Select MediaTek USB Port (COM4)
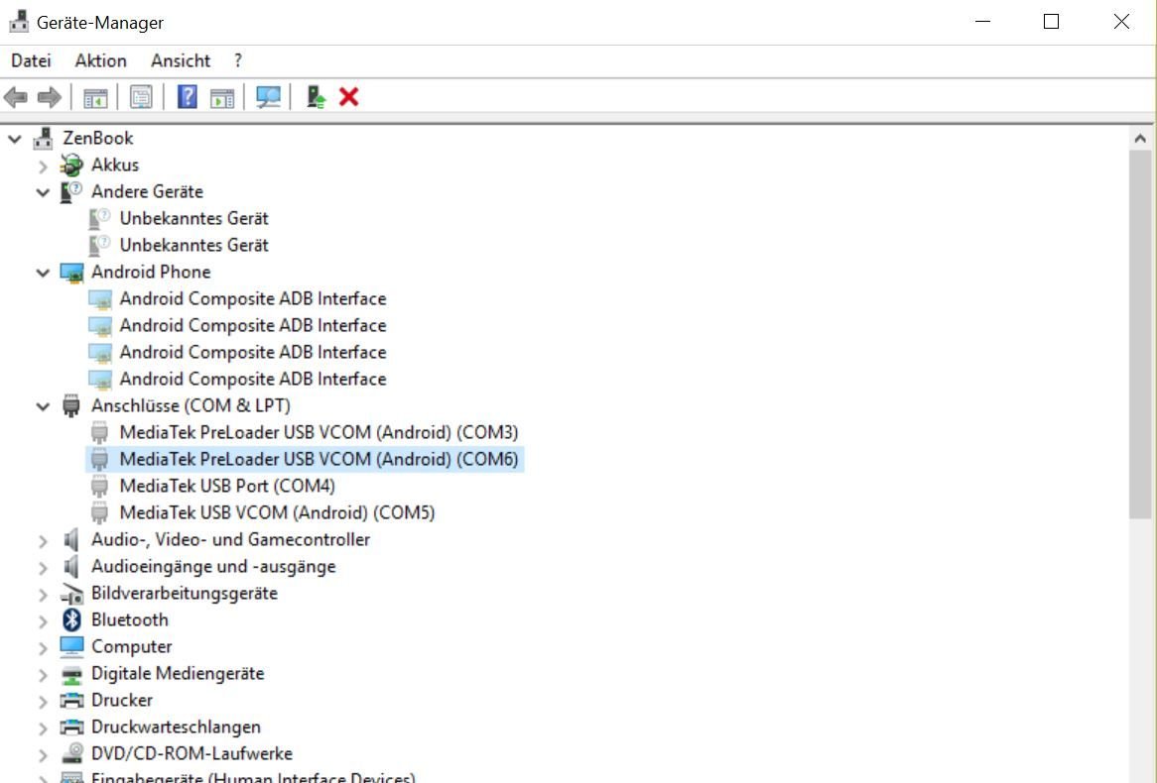Viewport: 1157px width, 783px height. click(x=227, y=486)
